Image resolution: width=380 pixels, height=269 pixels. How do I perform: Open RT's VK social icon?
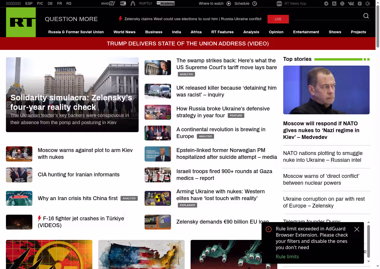point(351,4)
